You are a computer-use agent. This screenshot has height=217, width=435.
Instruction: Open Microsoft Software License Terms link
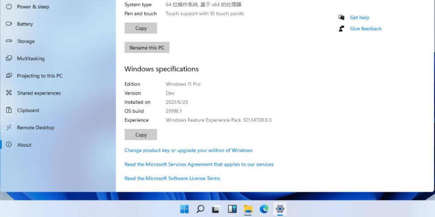[x=172, y=178]
